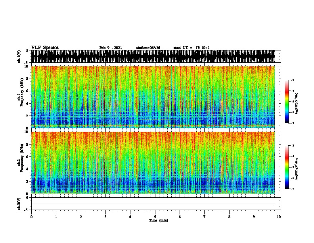Click the flat ch.3 voltage trace line

click(x=153, y=204)
